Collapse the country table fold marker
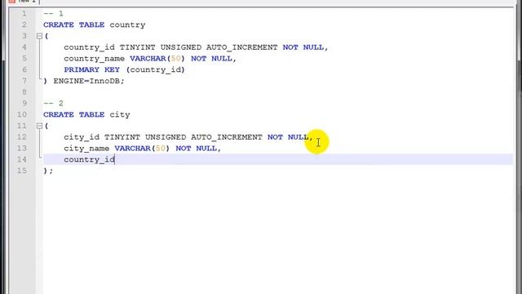Image resolution: width=522 pixels, height=294 pixels. 39,36
